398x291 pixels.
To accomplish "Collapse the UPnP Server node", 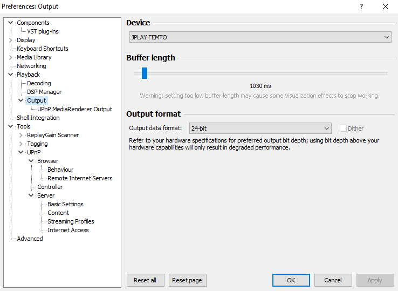I will click(31, 195).
